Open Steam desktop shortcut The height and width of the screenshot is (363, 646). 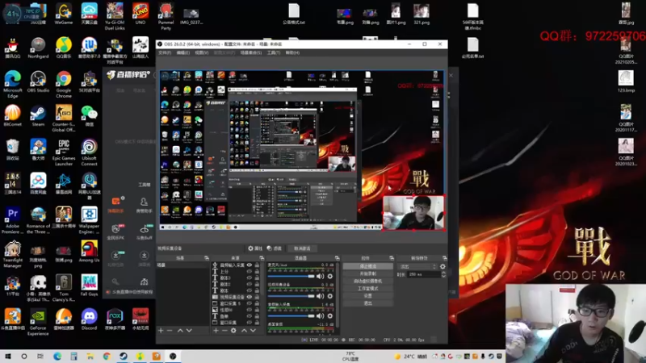coord(38,115)
